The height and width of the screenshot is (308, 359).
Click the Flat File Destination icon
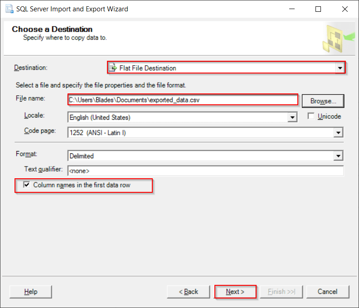113,68
